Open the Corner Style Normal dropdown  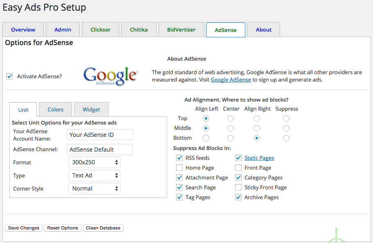point(95,188)
